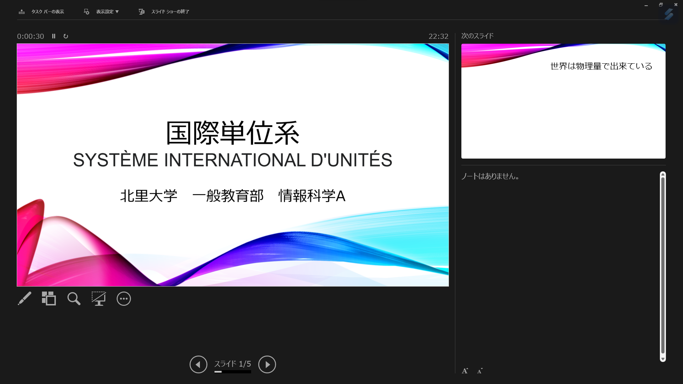Open the see all slides grid view
Screen dimensions: 683x384
(49, 299)
